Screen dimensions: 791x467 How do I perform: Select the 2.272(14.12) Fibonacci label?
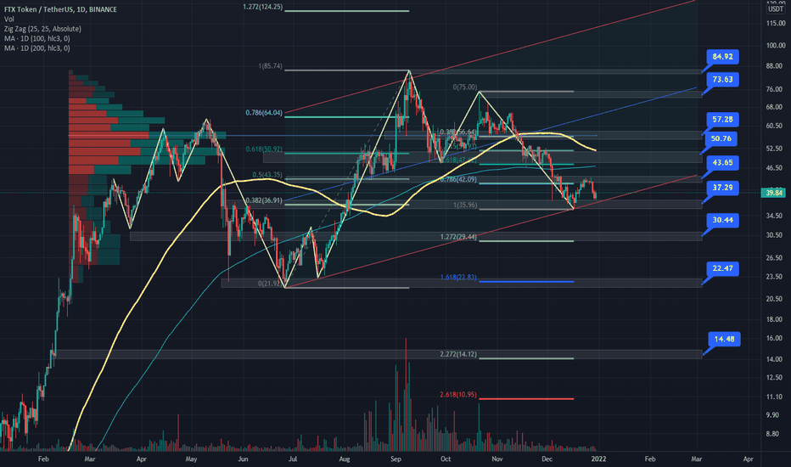(458, 354)
